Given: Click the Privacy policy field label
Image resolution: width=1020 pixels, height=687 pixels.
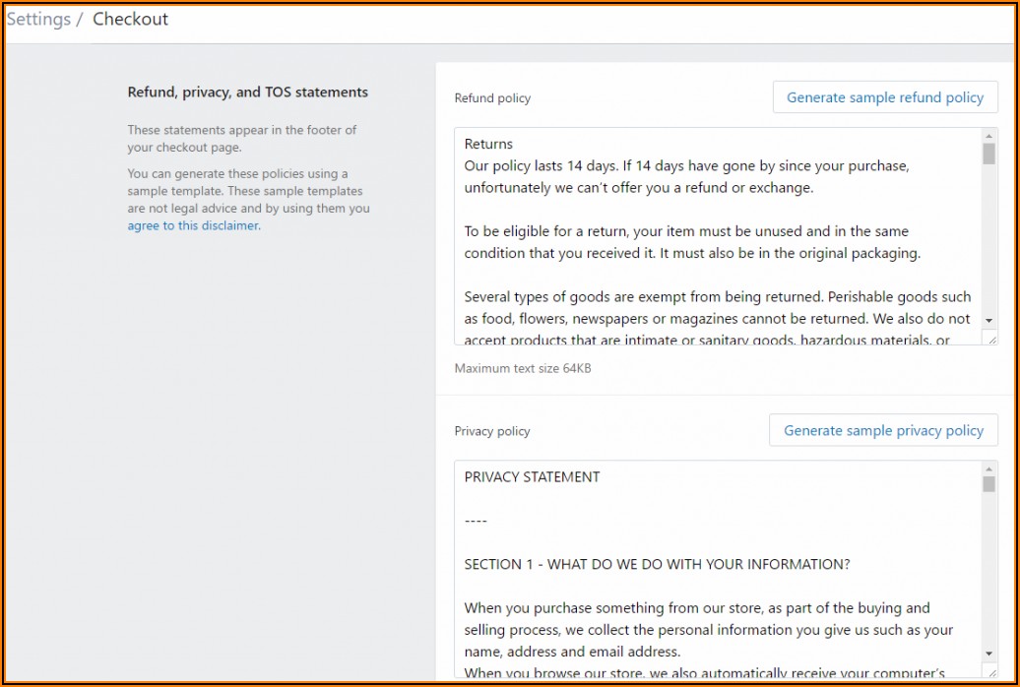Looking at the screenshot, I should (492, 431).
